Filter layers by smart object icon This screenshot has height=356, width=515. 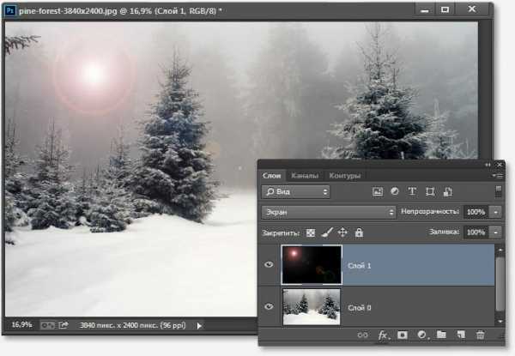(448, 191)
